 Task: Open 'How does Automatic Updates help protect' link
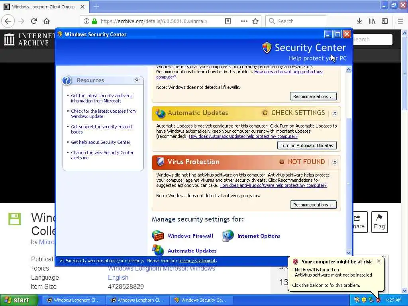point(243,136)
